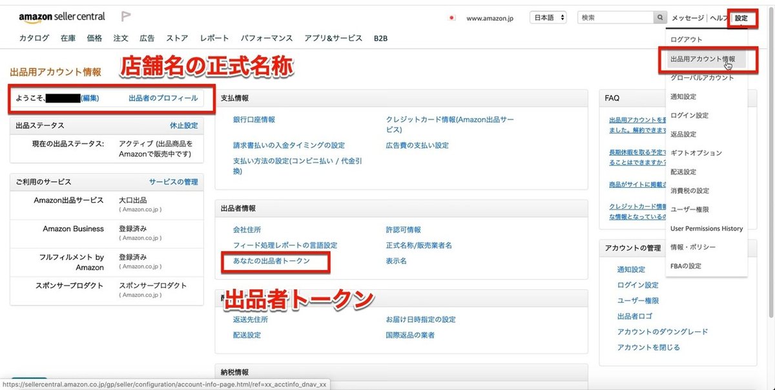
Task: Click the 休止設定 link
Action: tap(184, 125)
